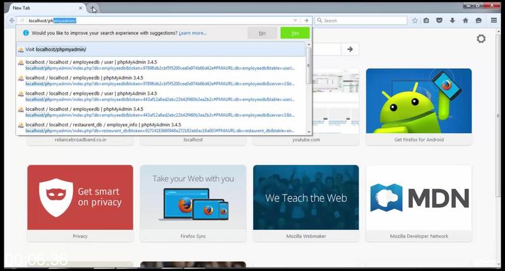Select restaurent_db / employee_info suggestion
Viewport: 505px width, 271px height.
pos(161,128)
